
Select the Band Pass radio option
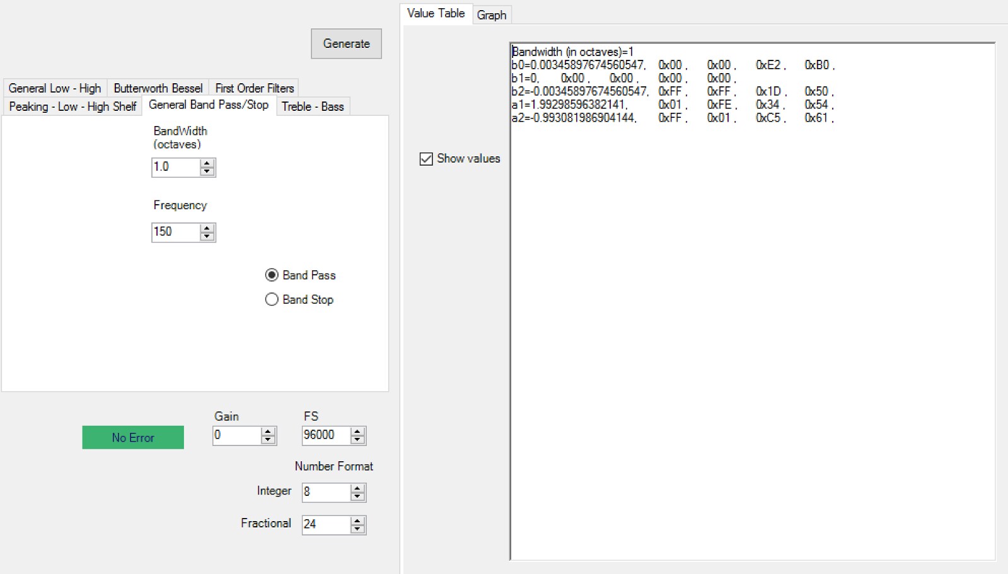click(x=272, y=275)
